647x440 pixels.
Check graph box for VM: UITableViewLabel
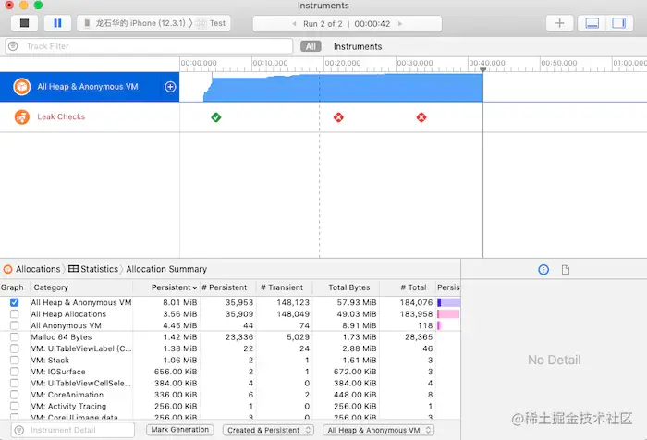[14, 348]
